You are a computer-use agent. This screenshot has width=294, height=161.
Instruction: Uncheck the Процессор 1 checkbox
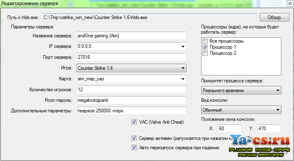205,47
